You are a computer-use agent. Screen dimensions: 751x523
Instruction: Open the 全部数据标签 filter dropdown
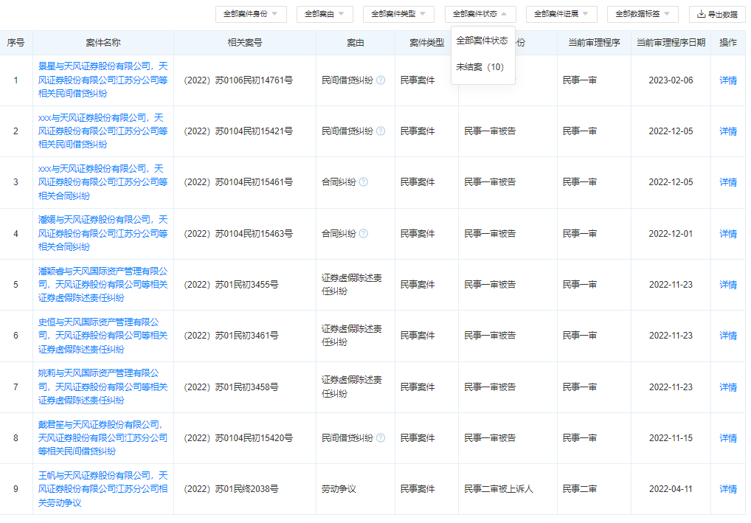pos(643,14)
